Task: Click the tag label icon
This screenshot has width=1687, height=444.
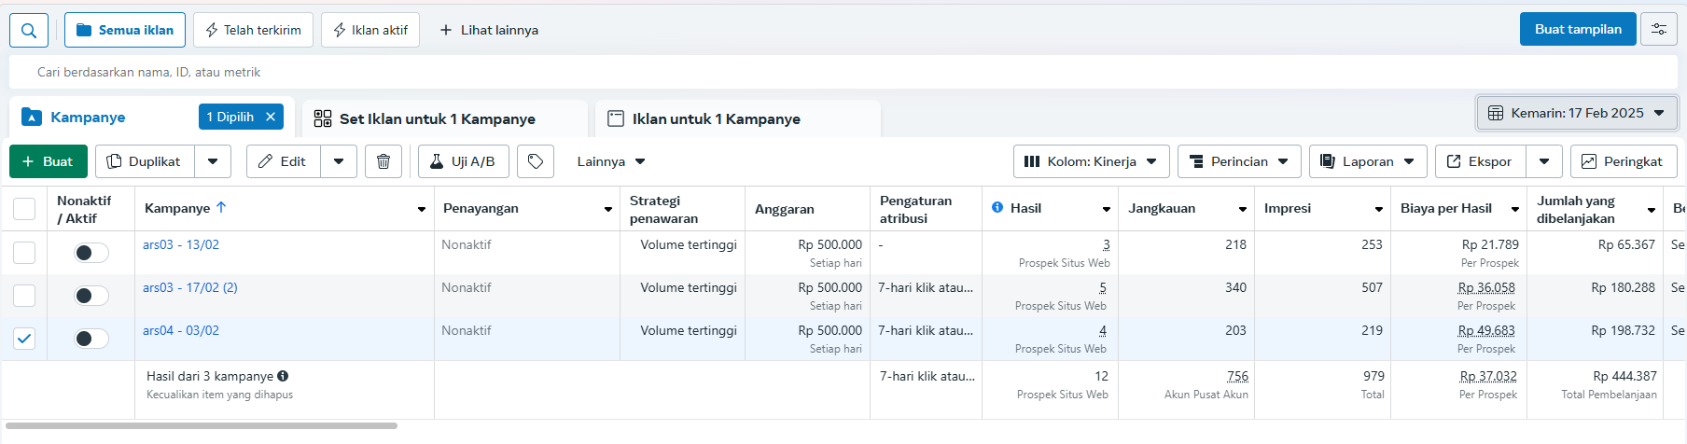Action: [x=536, y=161]
